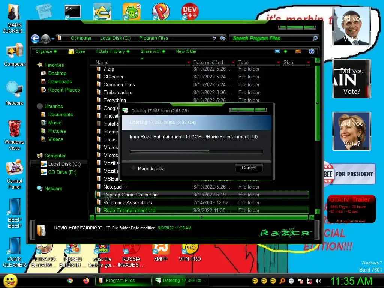
Task: Select Desktop under Favorites
Action: 57,73
